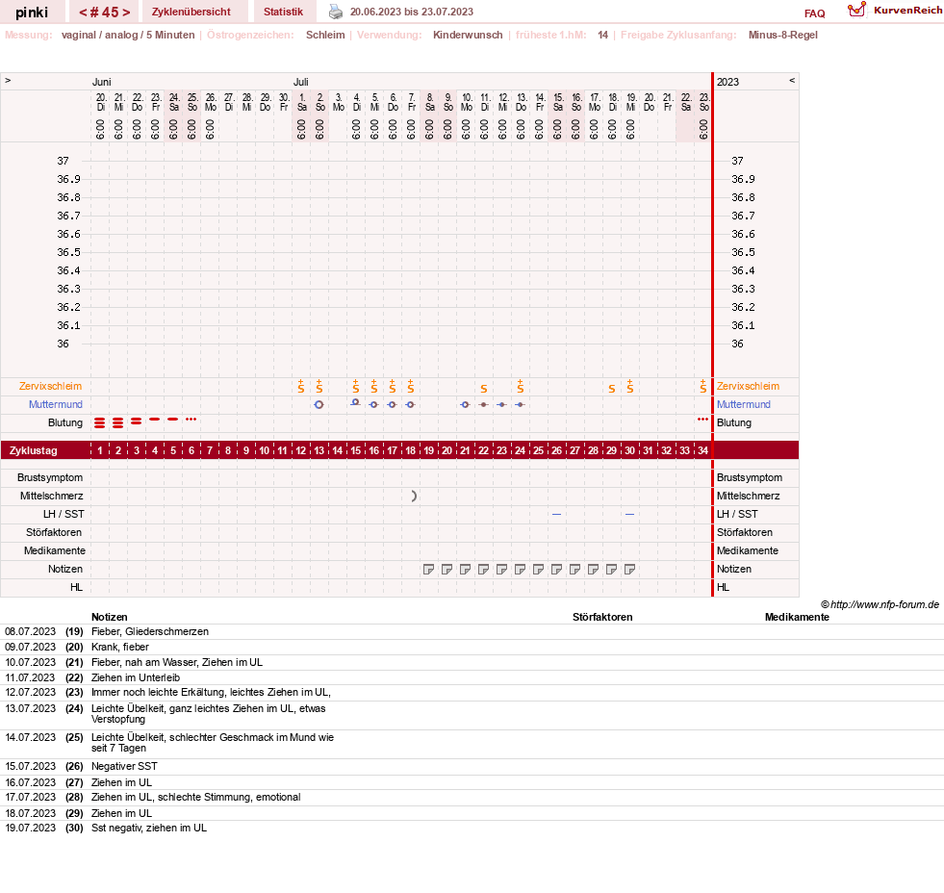Click the Störfaktoren column header
Image resolution: width=944 pixels, height=893 pixels.
click(602, 617)
